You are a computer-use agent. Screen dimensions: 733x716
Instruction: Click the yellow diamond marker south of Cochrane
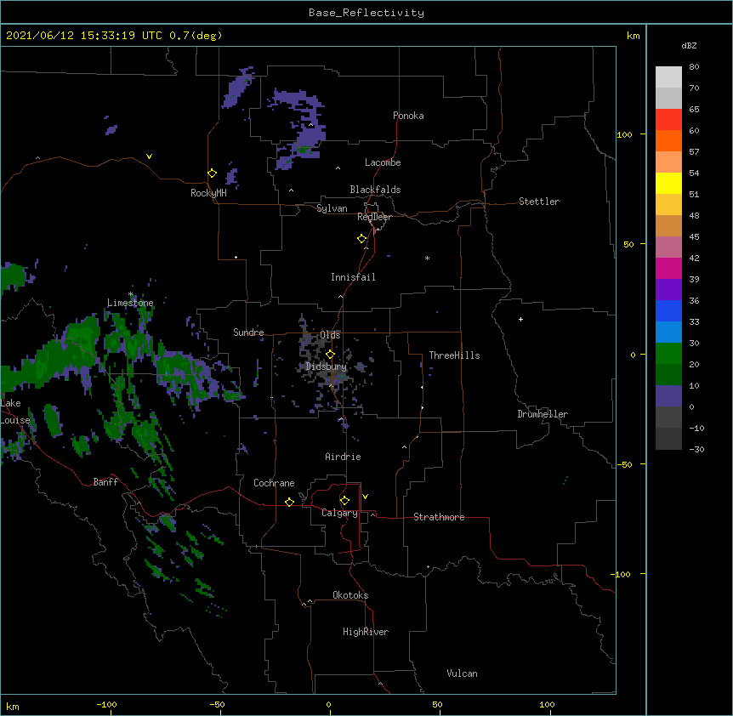(x=289, y=502)
